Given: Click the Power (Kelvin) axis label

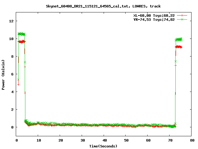Looking at the screenshot, I should [x=3, y=75].
